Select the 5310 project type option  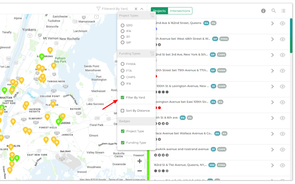pyautogui.click(x=122, y=25)
